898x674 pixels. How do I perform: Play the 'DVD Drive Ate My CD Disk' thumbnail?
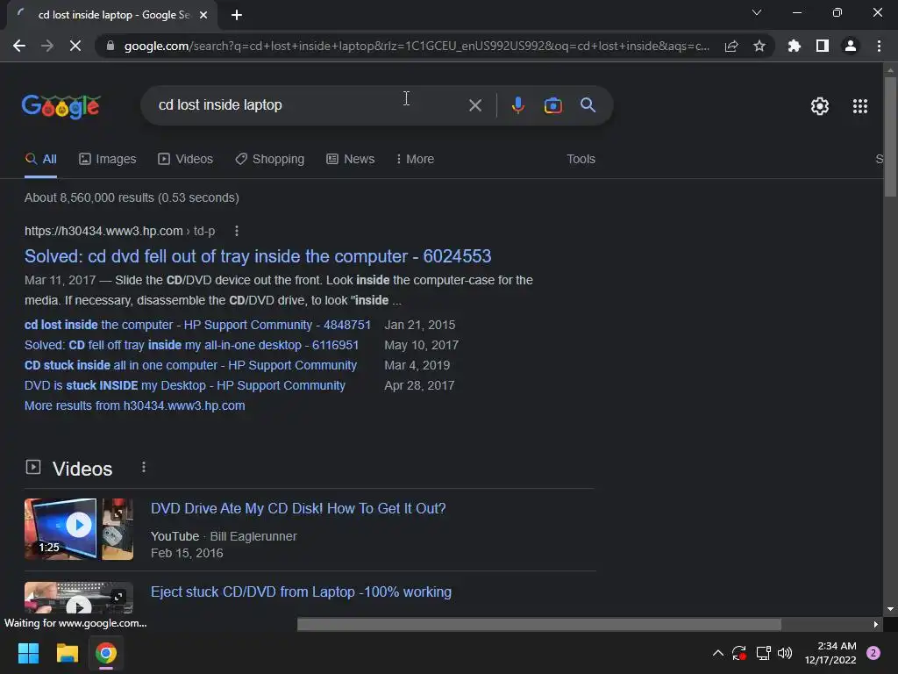pos(78,528)
